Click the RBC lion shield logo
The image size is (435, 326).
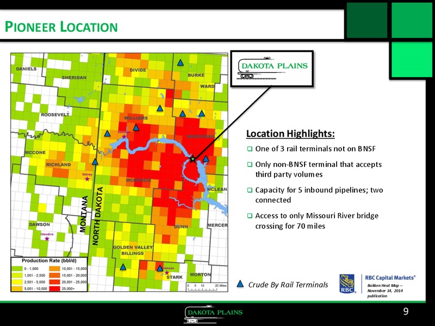(347, 284)
